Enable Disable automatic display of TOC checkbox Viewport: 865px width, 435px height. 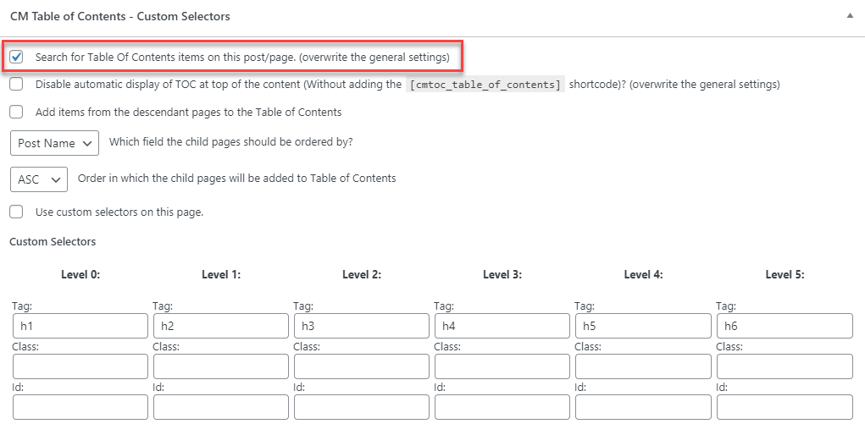tap(17, 85)
